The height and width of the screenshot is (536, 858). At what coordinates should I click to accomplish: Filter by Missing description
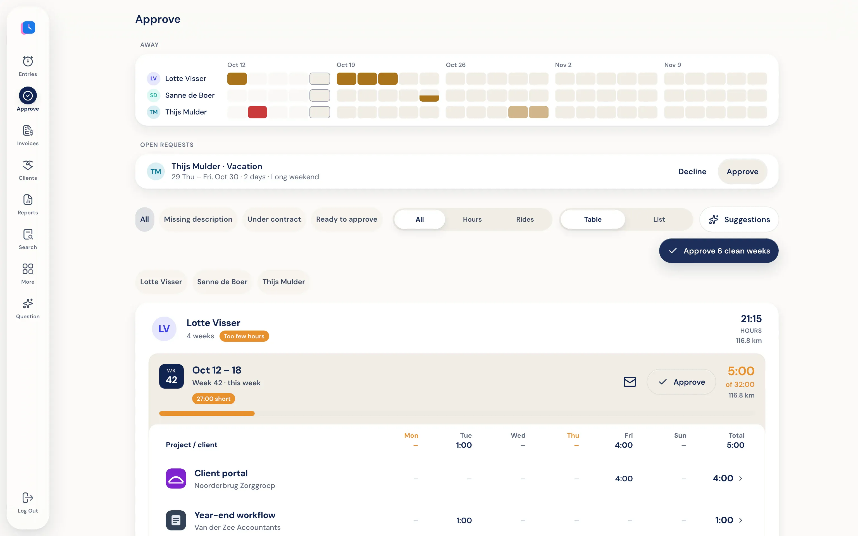coord(198,219)
